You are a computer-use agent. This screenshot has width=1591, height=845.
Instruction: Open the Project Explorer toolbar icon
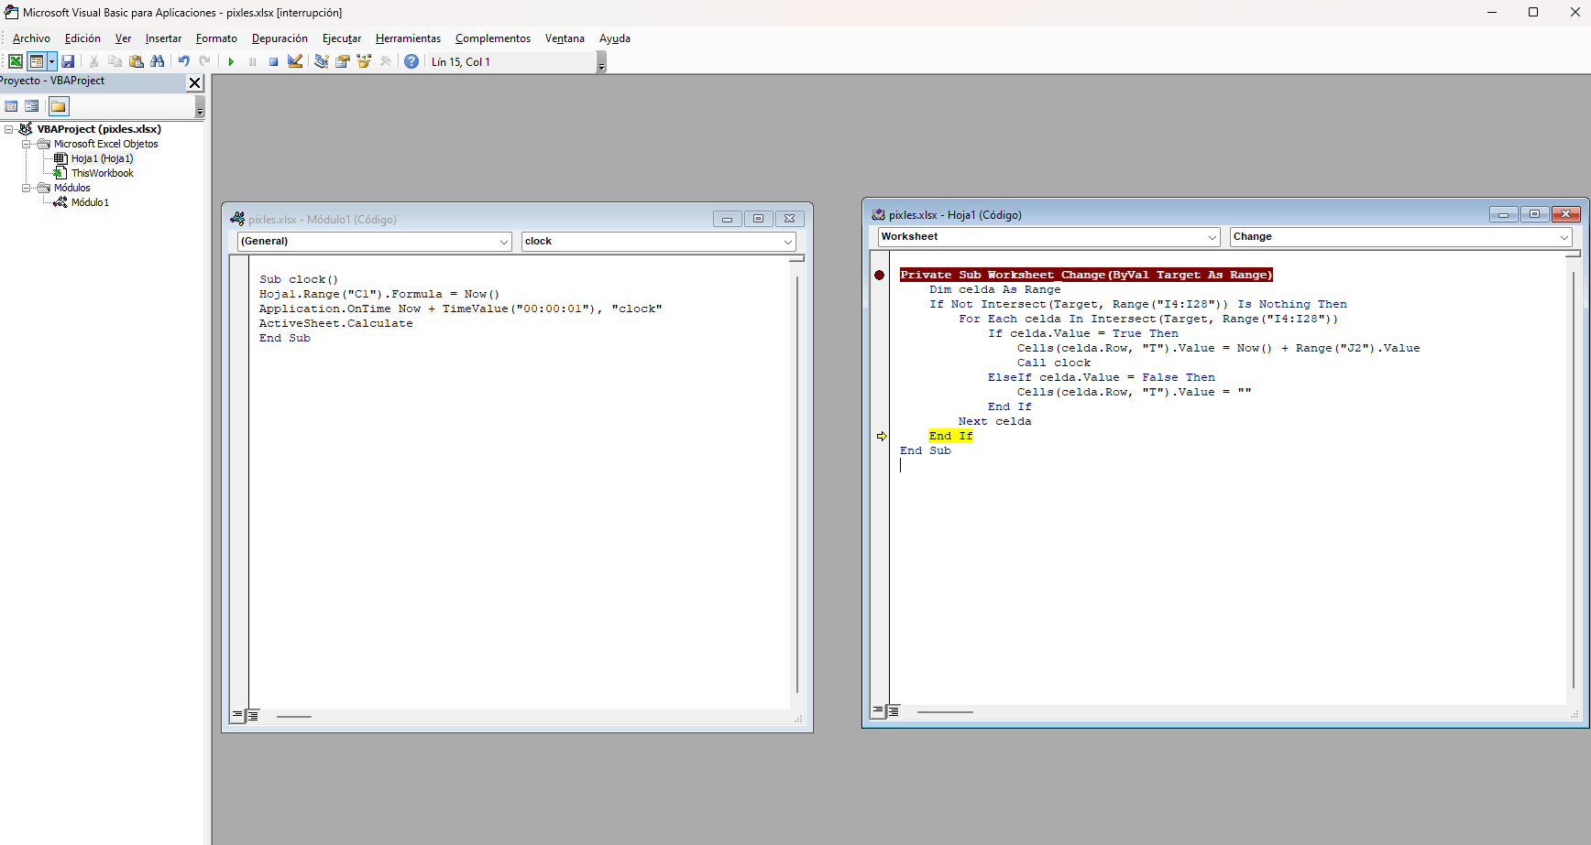(322, 61)
